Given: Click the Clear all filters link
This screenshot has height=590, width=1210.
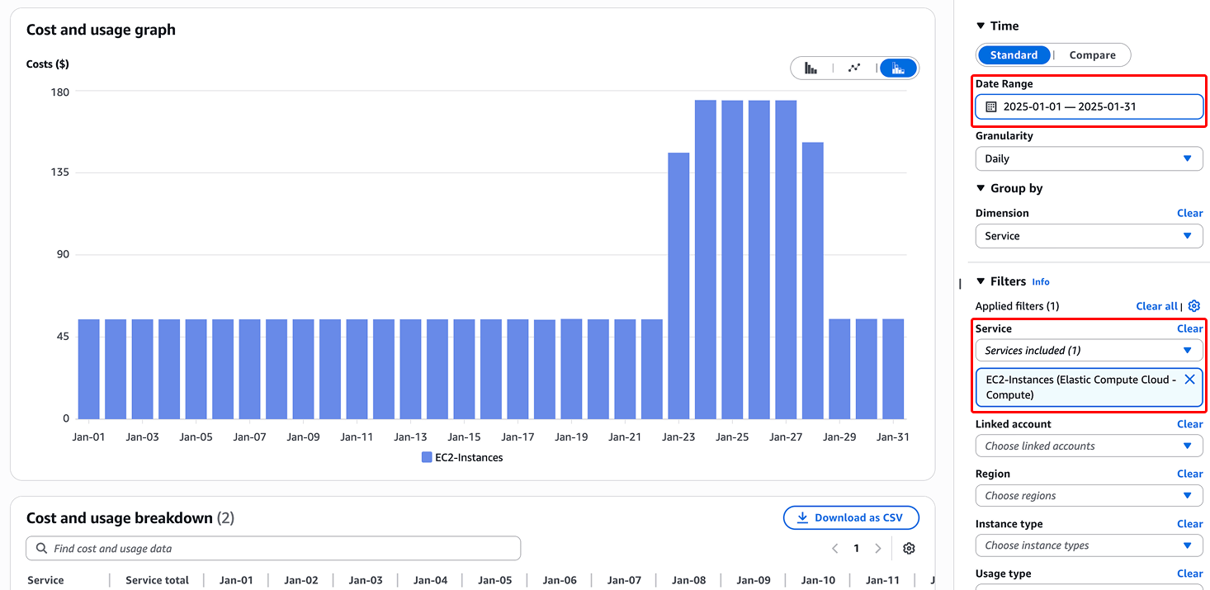Looking at the screenshot, I should [x=1156, y=306].
